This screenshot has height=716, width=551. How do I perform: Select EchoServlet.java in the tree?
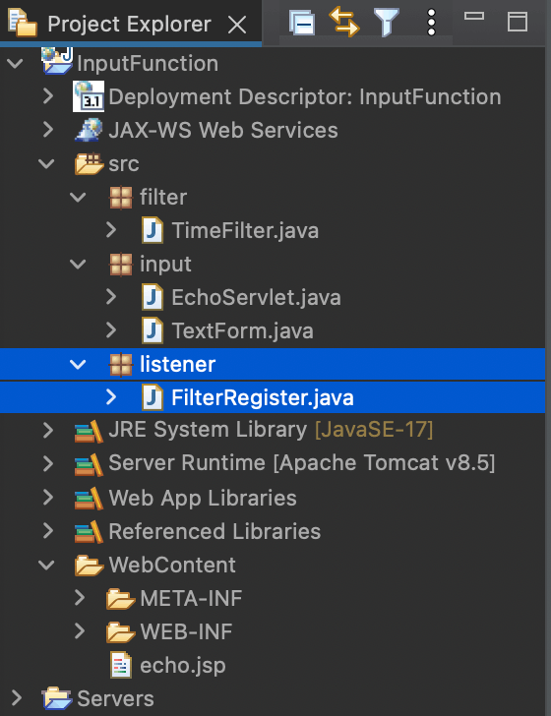pyautogui.click(x=256, y=297)
